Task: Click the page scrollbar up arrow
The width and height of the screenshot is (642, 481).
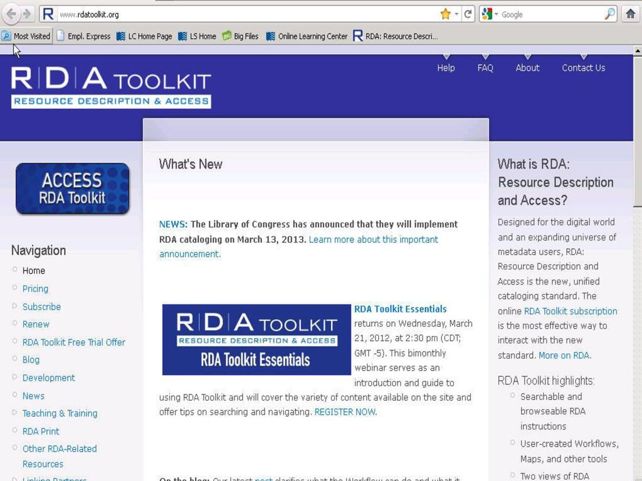Action: (638, 51)
